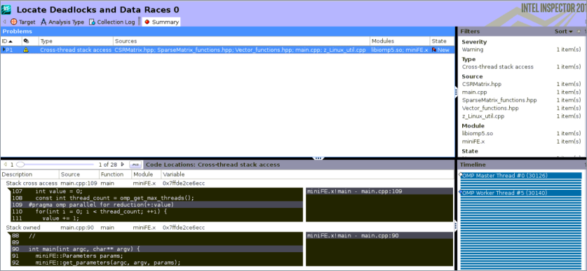
Task: Open the Sort dropdown in Filters
Action: 563,32
